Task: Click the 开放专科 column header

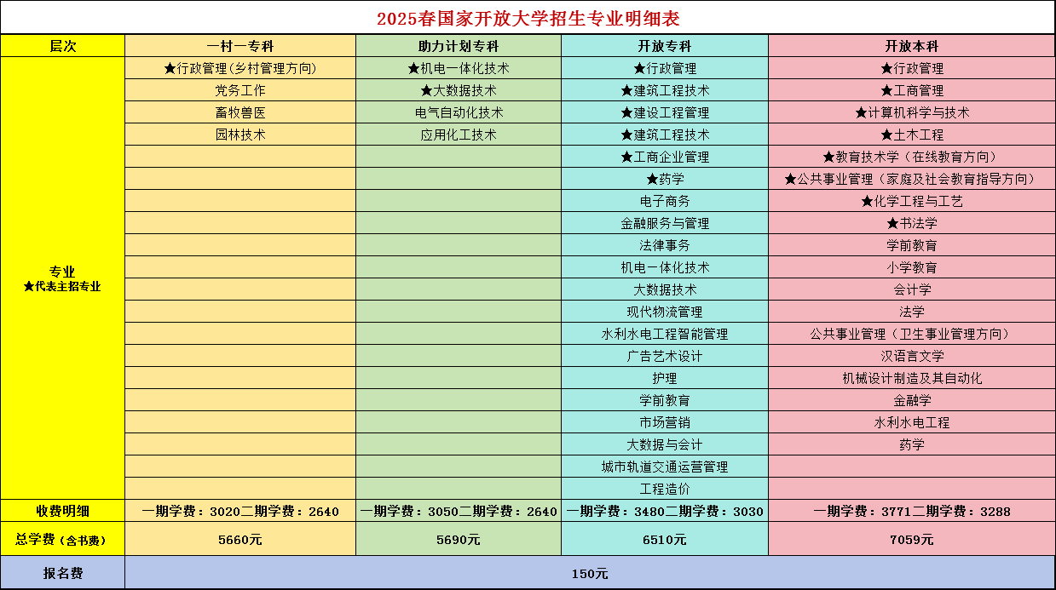Action: 665,46
